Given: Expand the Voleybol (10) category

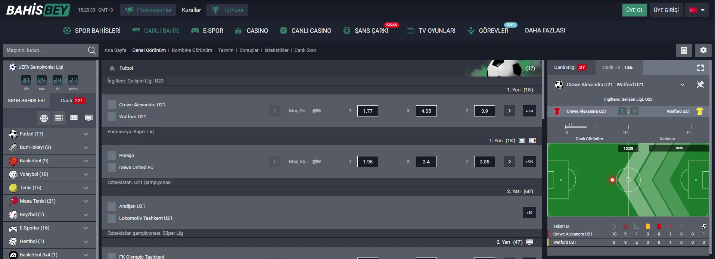Looking at the screenshot, I should click(50, 174).
